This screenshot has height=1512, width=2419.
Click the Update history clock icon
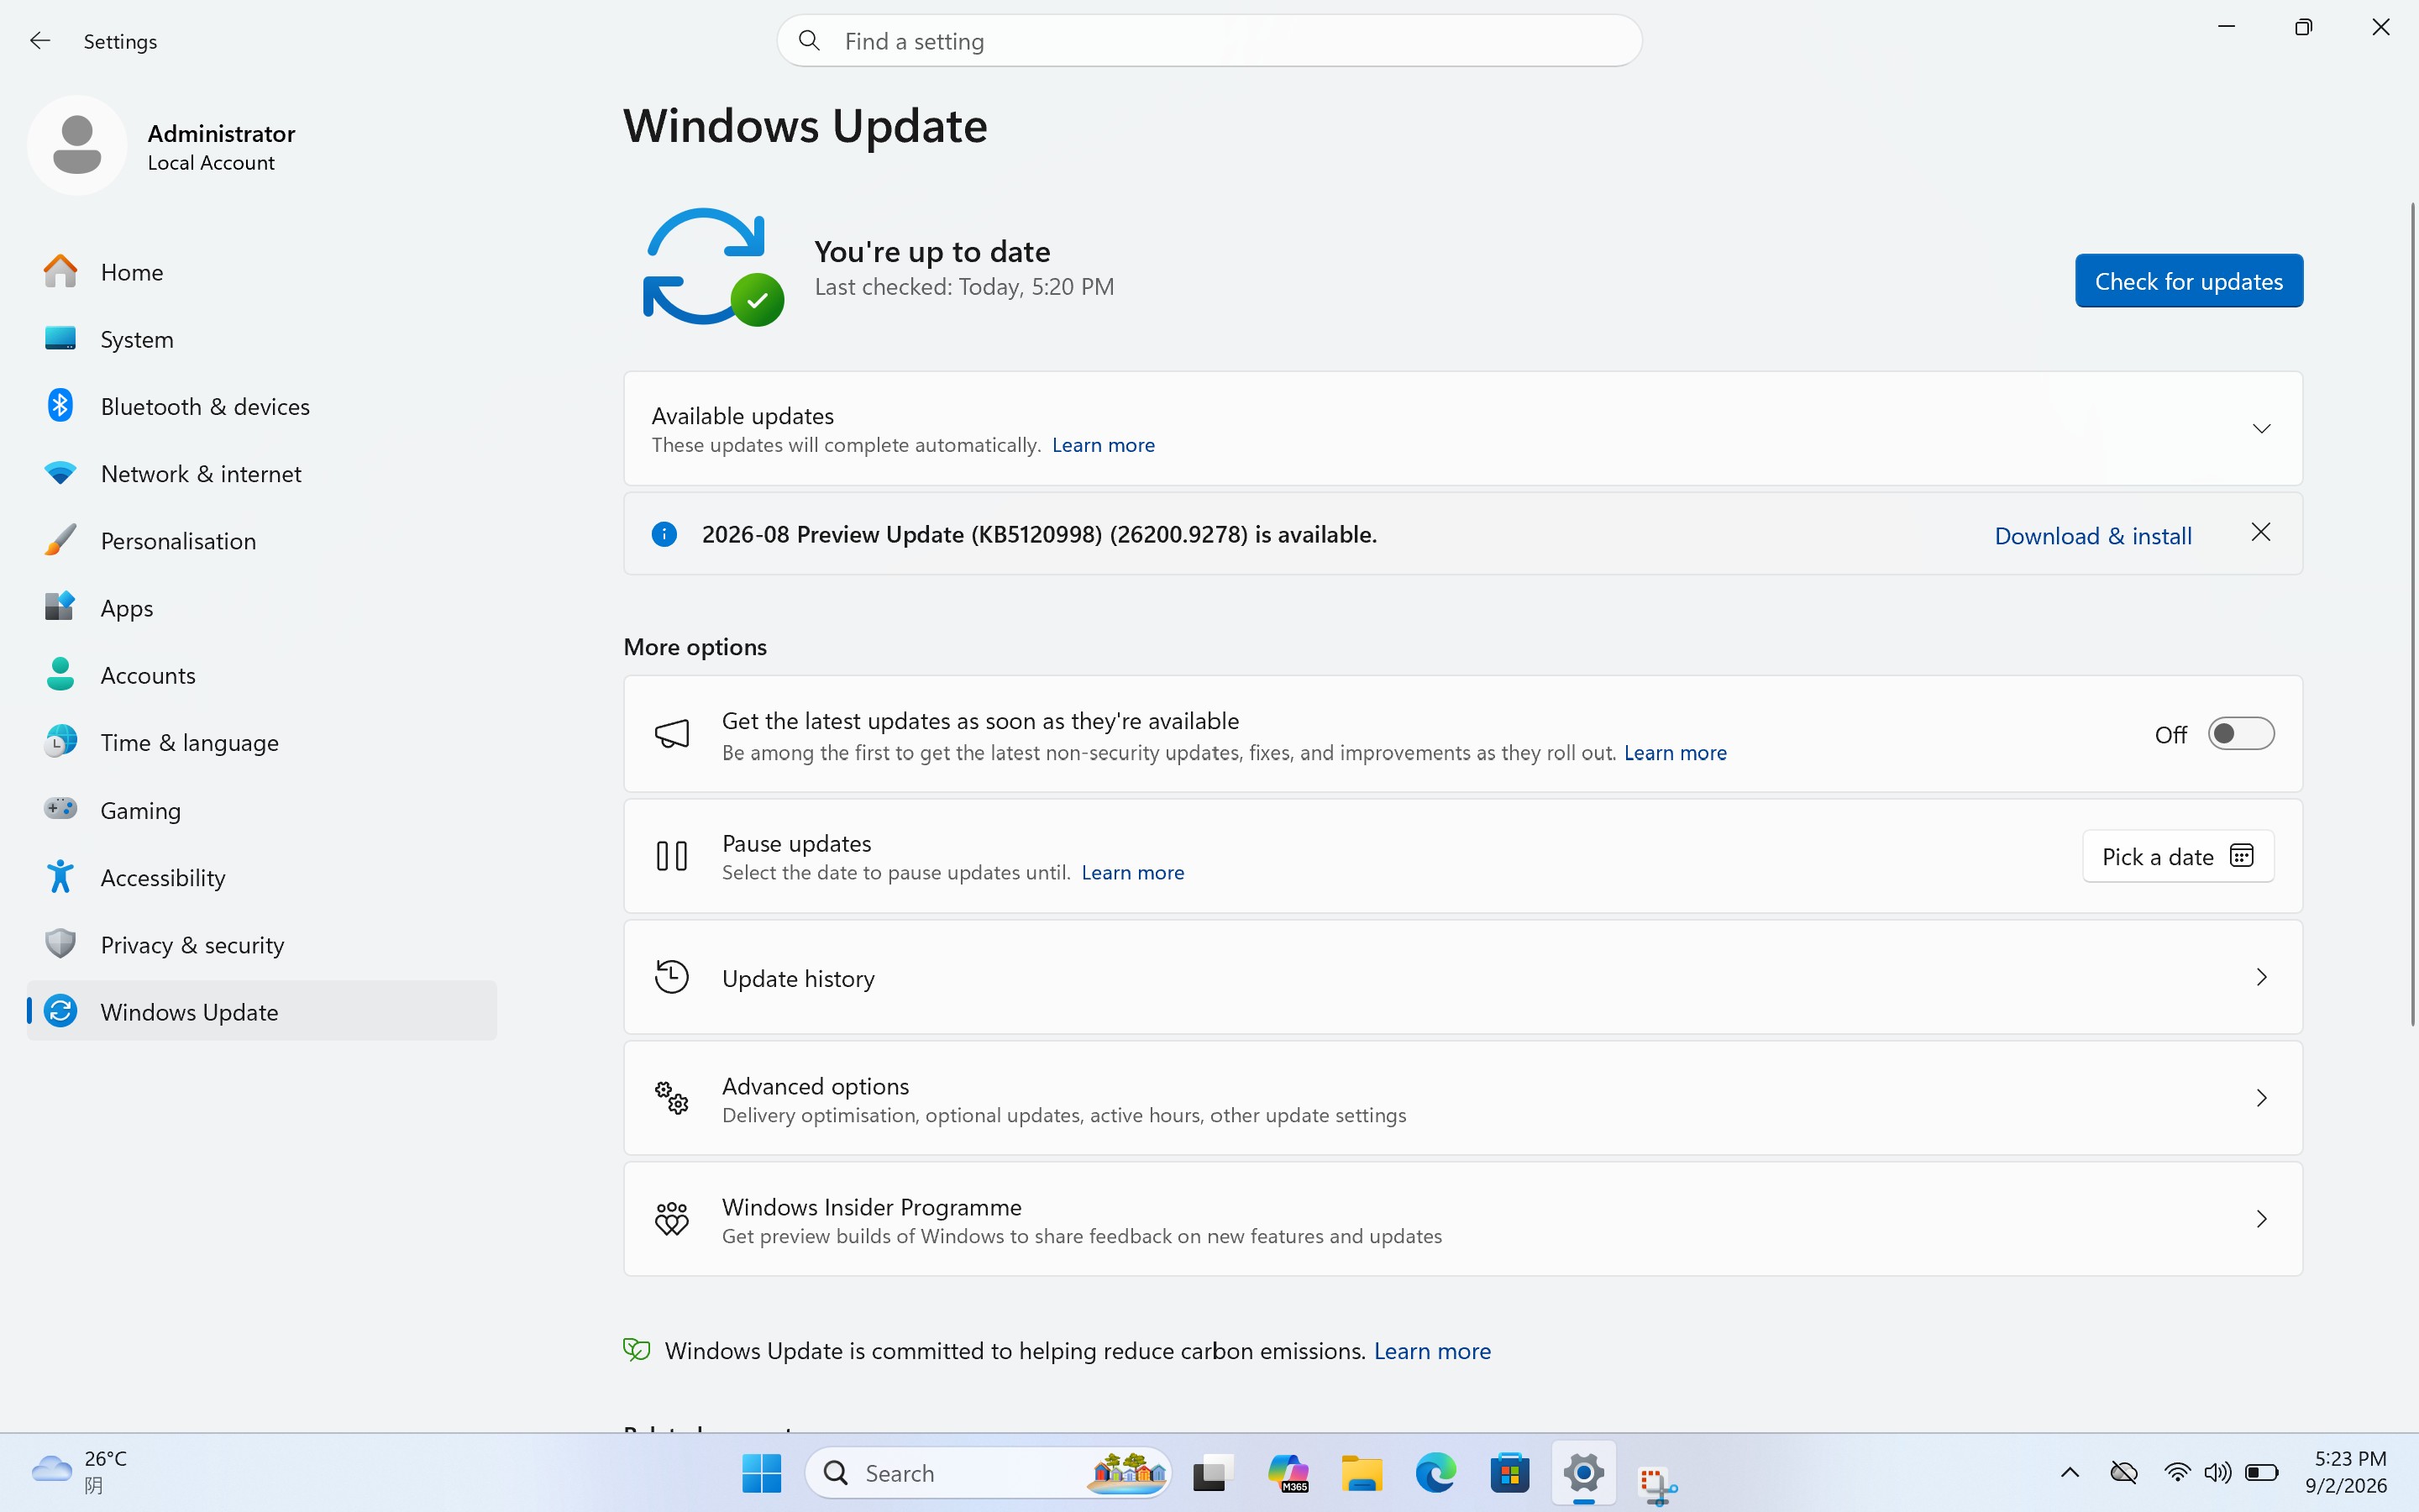(672, 977)
